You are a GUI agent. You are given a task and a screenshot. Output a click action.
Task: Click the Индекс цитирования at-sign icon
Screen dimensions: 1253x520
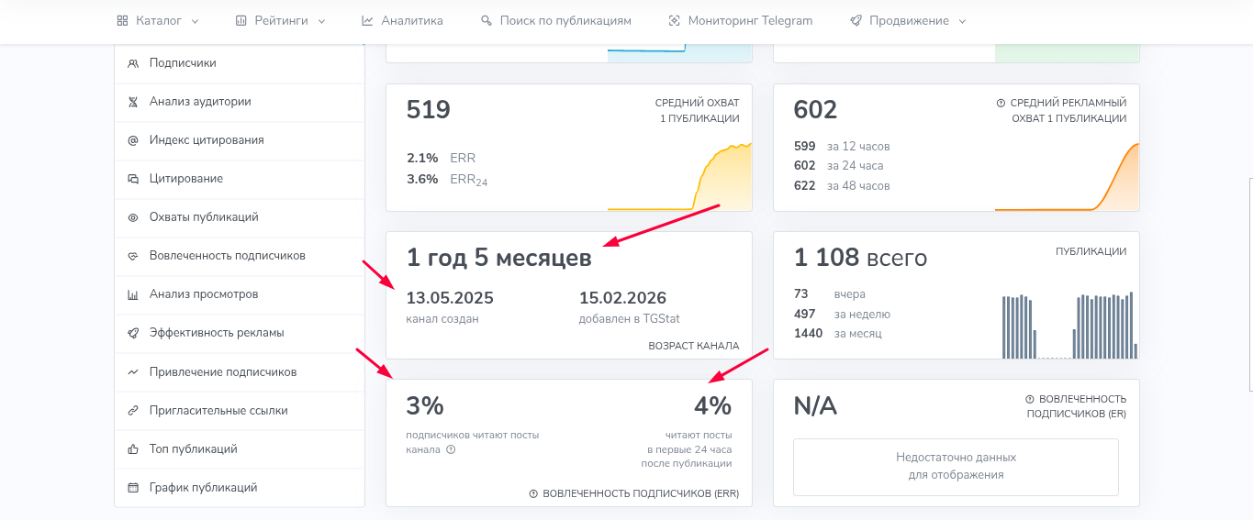pyautogui.click(x=133, y=140)
